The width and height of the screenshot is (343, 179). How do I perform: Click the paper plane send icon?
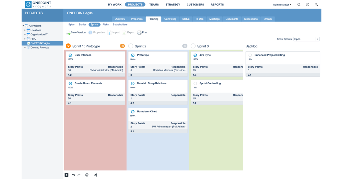(x=95, y=175)
